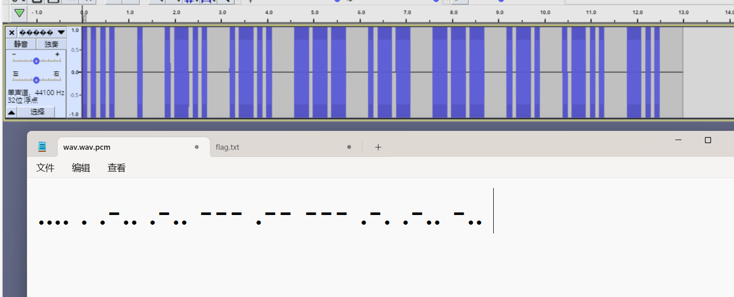This screenshot has height=297, width=734.
Task: Click the 选择 track select button
Action: [37, 112]
